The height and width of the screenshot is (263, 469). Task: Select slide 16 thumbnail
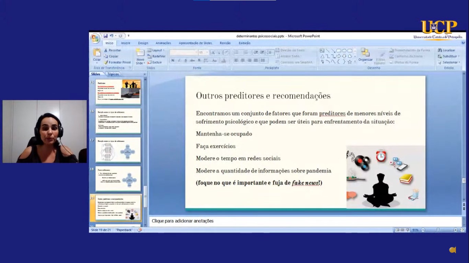118,121
